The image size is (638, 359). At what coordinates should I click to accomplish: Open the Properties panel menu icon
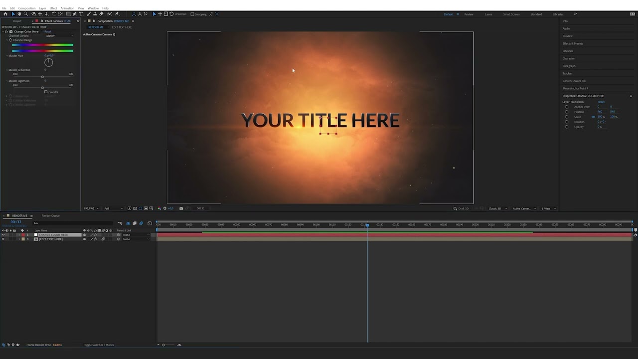631,96
